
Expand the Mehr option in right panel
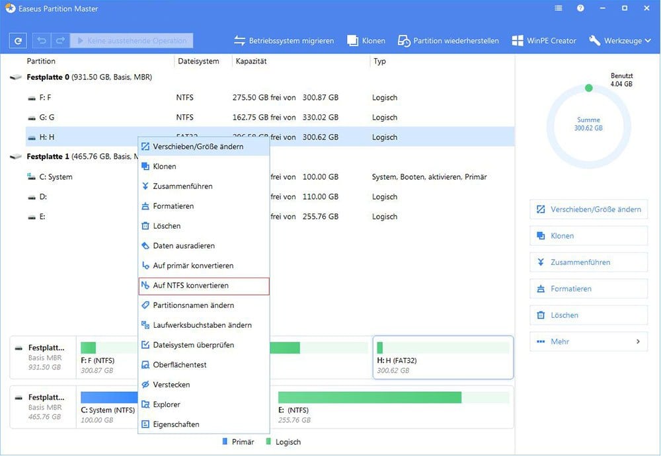(x=588, y=342)
